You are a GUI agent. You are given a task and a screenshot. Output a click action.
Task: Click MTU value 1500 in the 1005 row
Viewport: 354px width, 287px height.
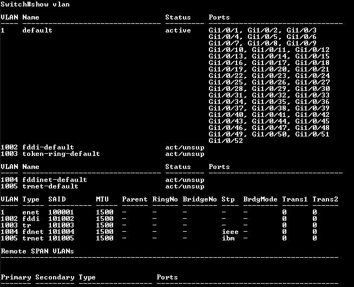(x=104, y=238)
